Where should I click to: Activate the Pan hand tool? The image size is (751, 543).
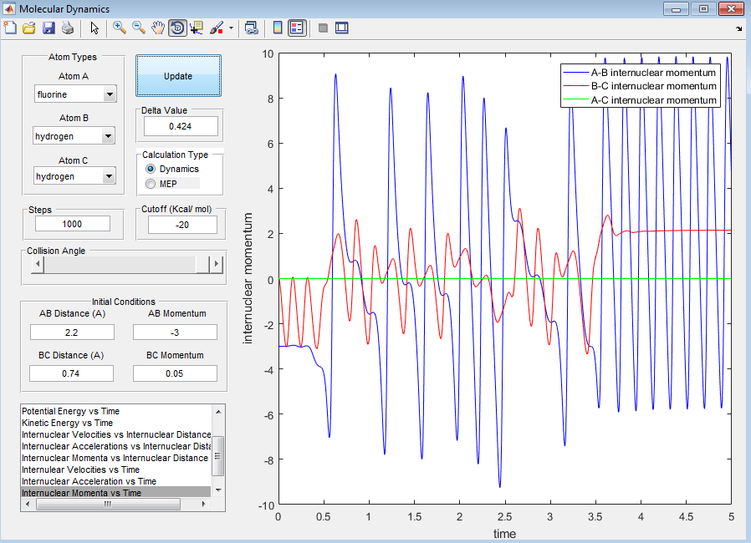pyautogui.click(x=157, y=28)
